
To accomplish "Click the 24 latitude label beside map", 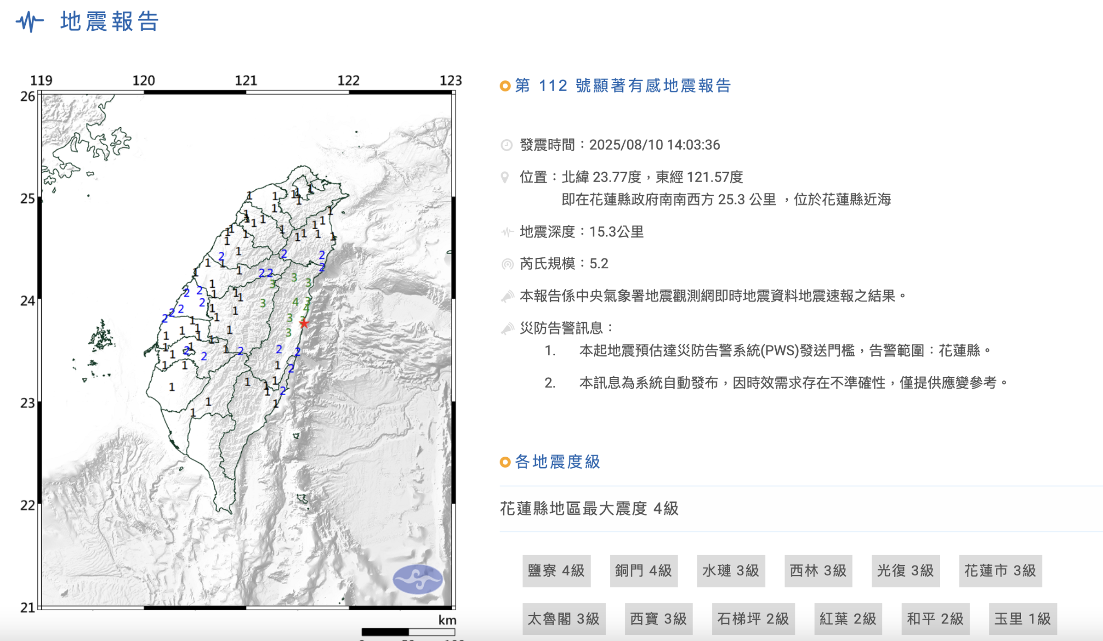I will click(x=28, y=301).
